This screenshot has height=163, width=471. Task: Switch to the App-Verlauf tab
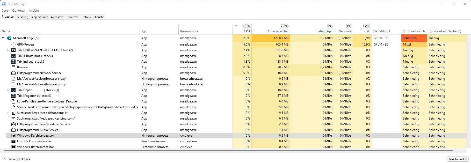(x=39, y=17)
